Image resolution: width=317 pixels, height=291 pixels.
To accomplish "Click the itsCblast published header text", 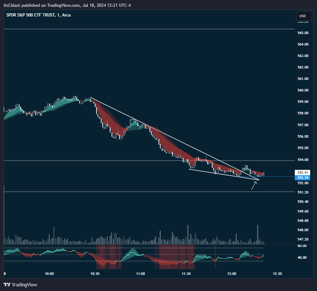I will click(67, 5).
